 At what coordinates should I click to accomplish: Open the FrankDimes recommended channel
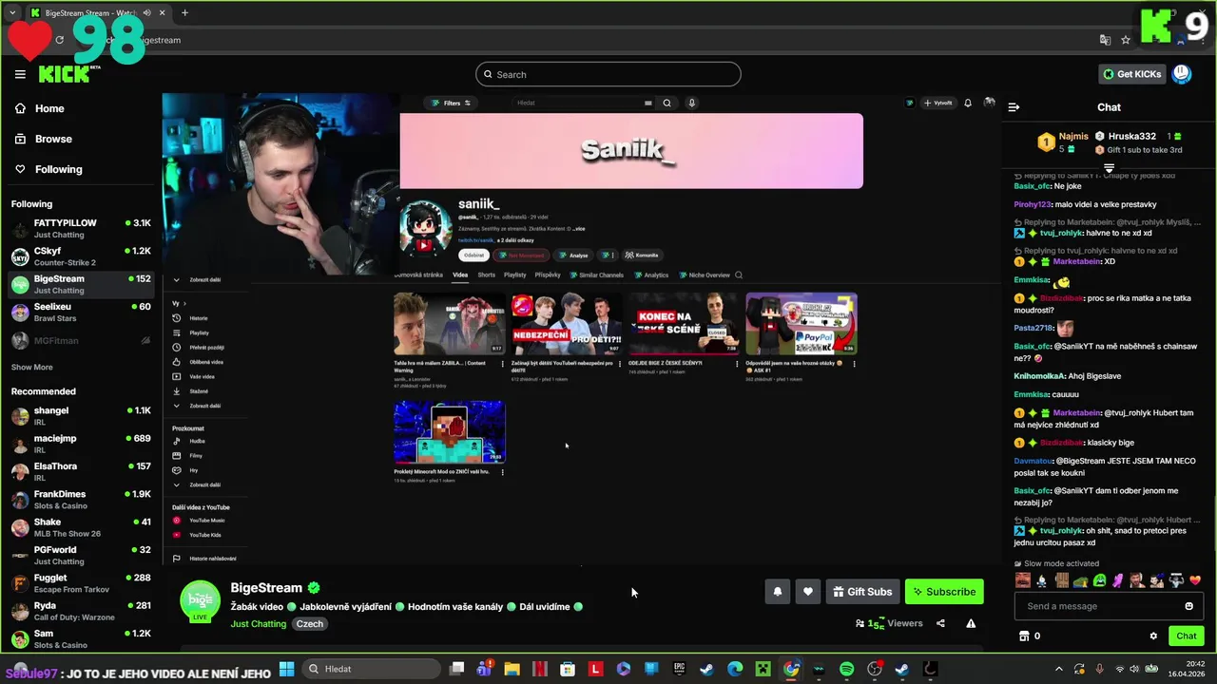click(x=81, y=500)
